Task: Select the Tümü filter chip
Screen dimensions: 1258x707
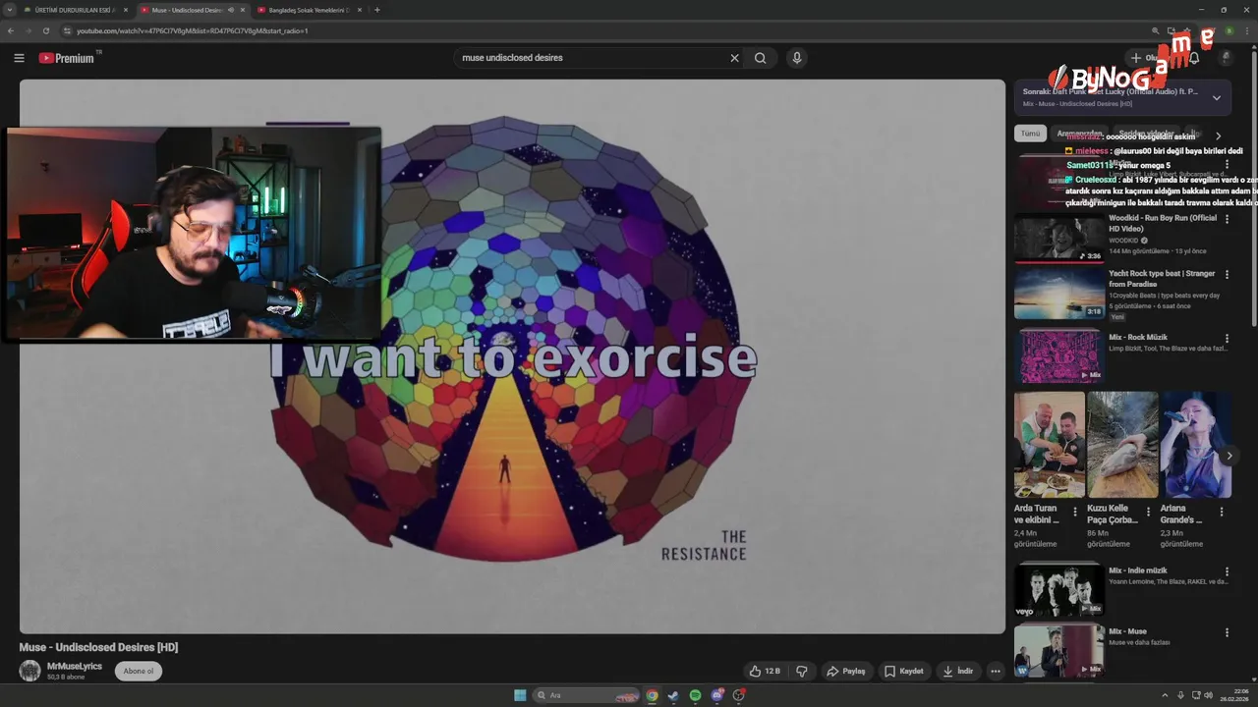Action: point(1030,134)
